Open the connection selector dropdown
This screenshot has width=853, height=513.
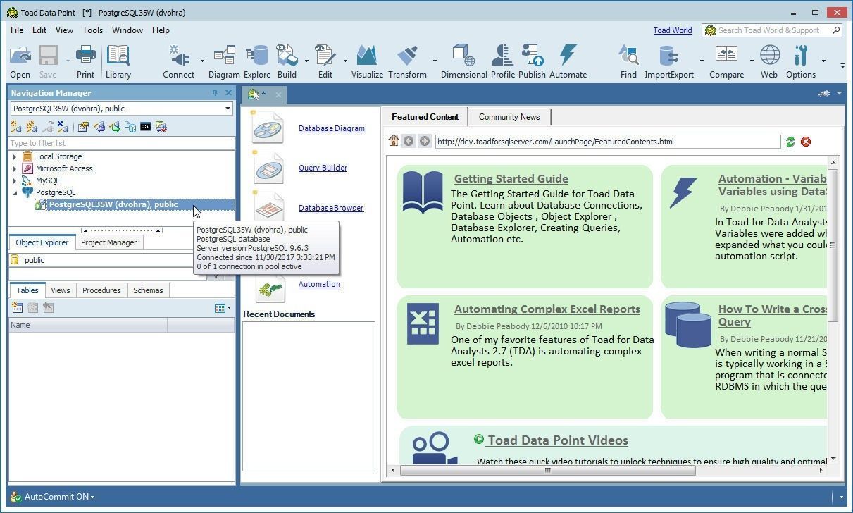coord(228,109)
